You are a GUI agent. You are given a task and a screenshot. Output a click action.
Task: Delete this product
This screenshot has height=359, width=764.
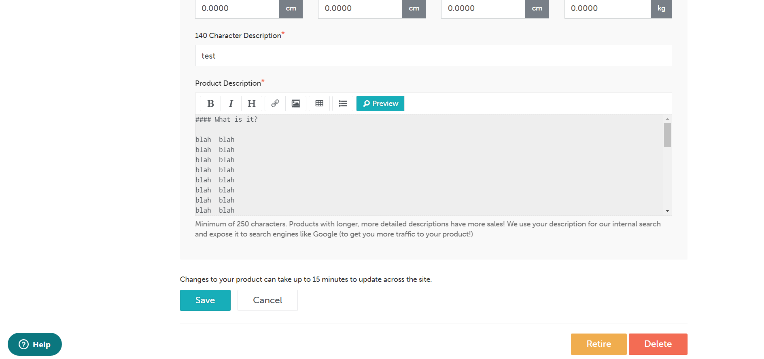point(658,344)
